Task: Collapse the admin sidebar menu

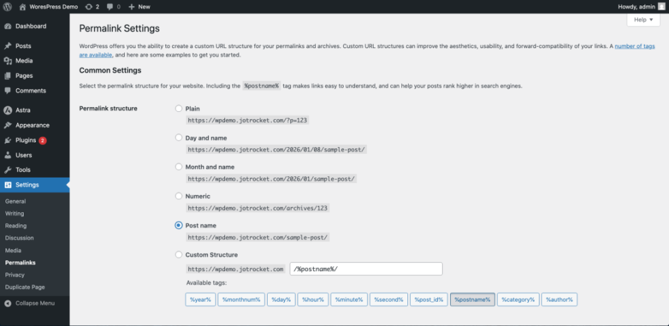Action: 35,304
